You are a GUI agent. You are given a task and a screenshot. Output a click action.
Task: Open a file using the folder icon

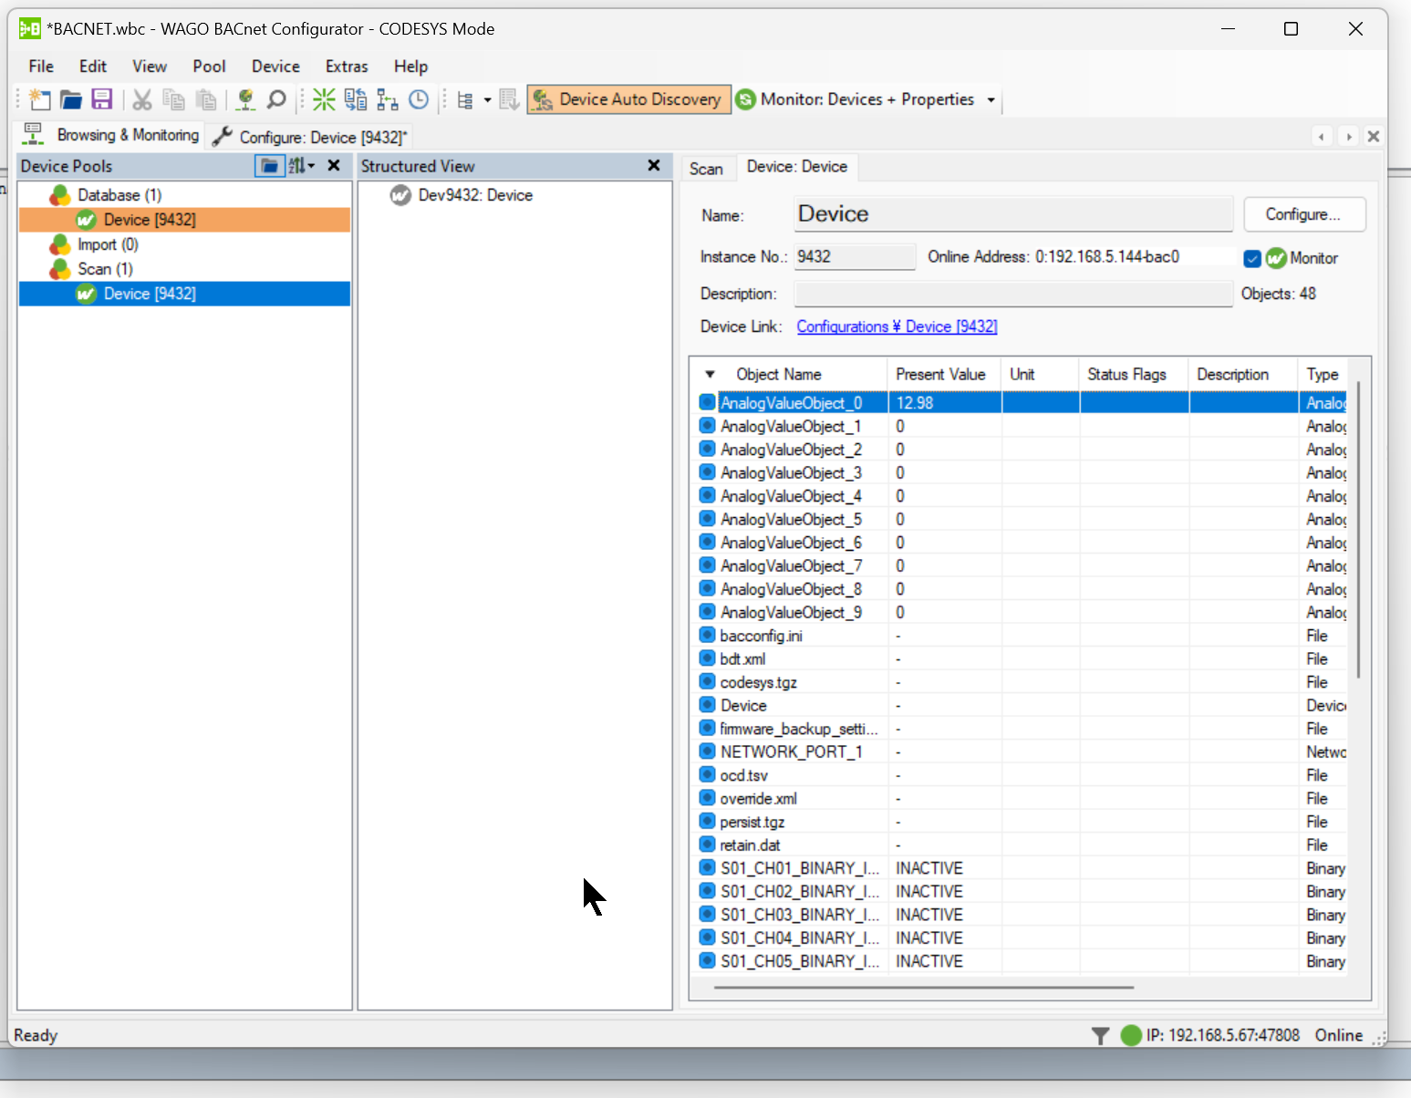coord(70,99)
